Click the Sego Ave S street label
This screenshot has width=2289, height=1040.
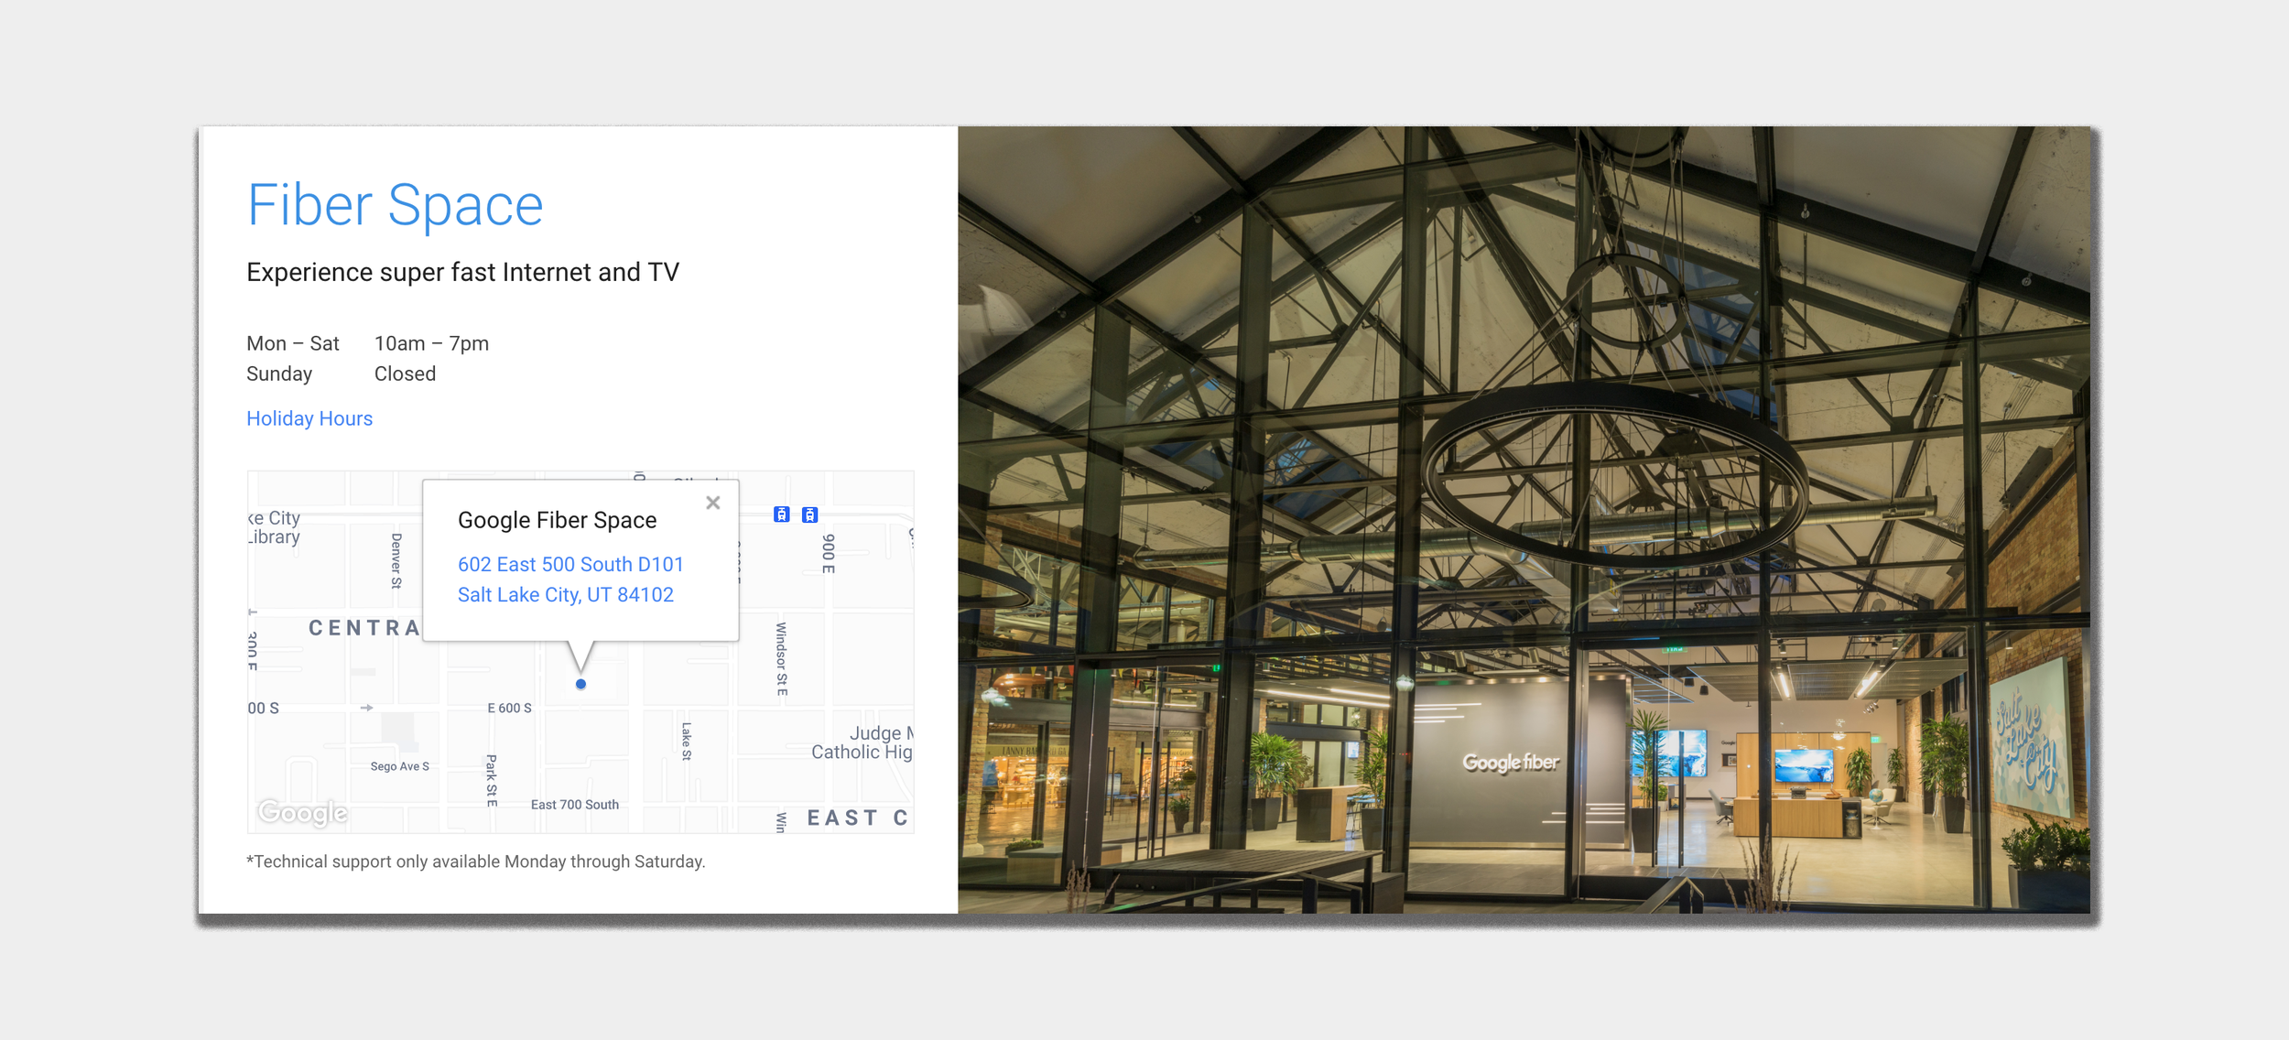click(x=399, y=766)
